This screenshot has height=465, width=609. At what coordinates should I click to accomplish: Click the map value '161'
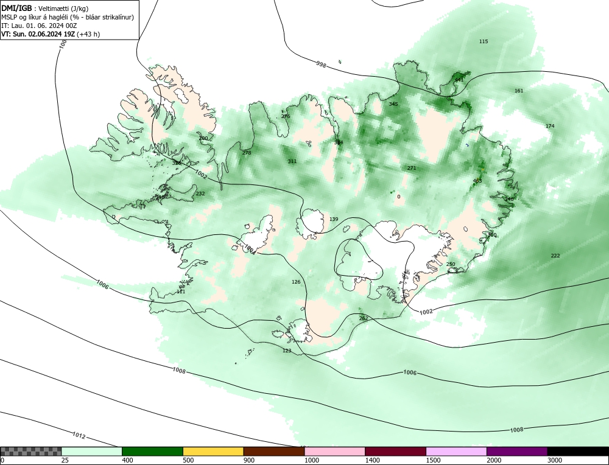(519, 91)
